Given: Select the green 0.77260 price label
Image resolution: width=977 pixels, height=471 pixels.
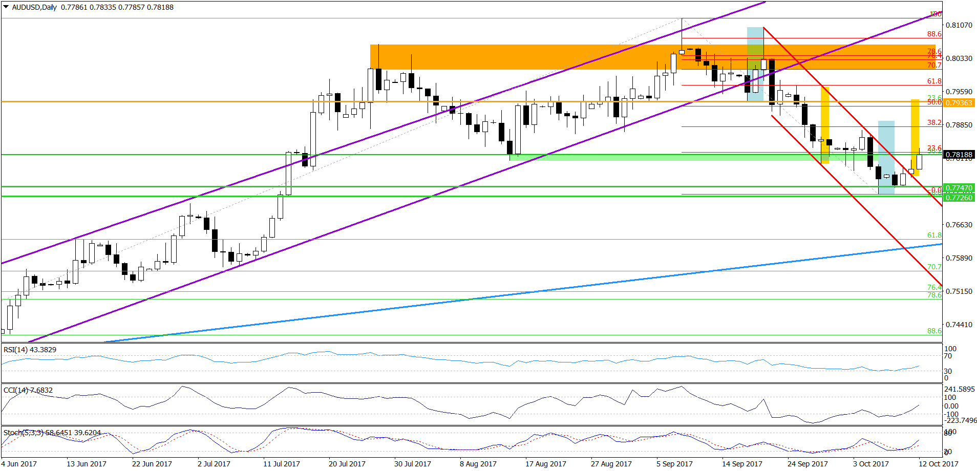Looking at the screenshot, I should [959, 198].
